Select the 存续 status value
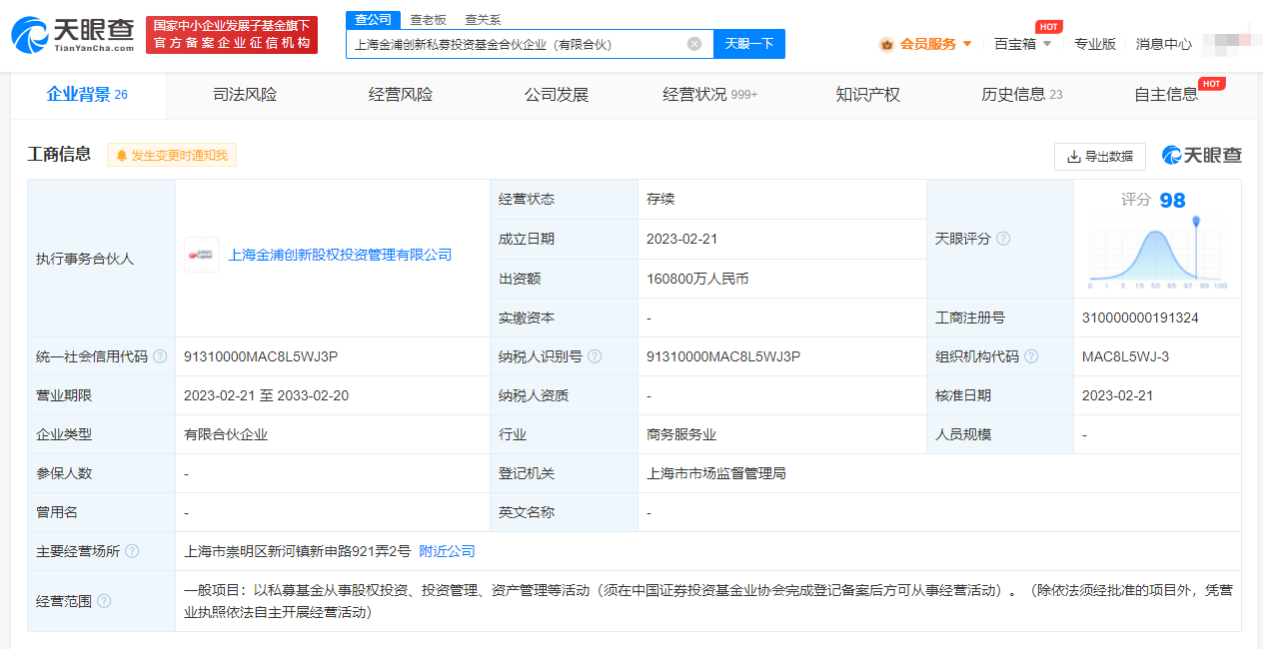This screenshot has height=649, width=1263. coord(660,199)
